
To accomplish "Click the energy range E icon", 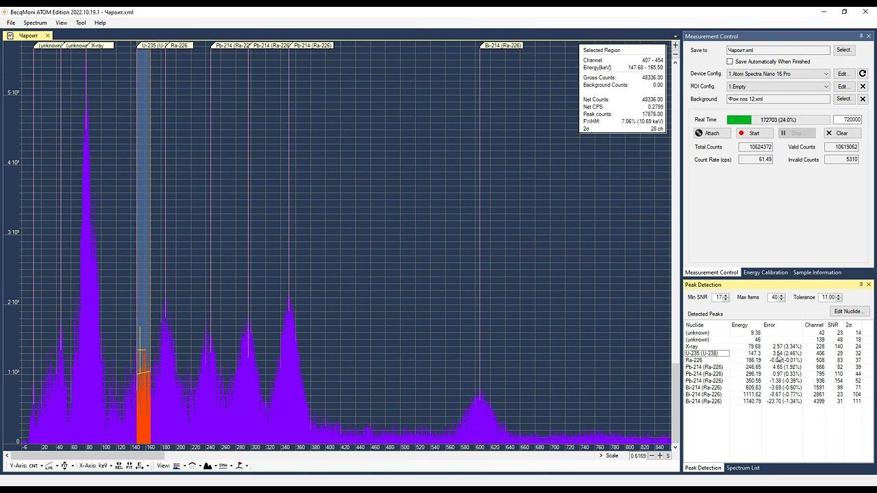I will click(139, 466).
